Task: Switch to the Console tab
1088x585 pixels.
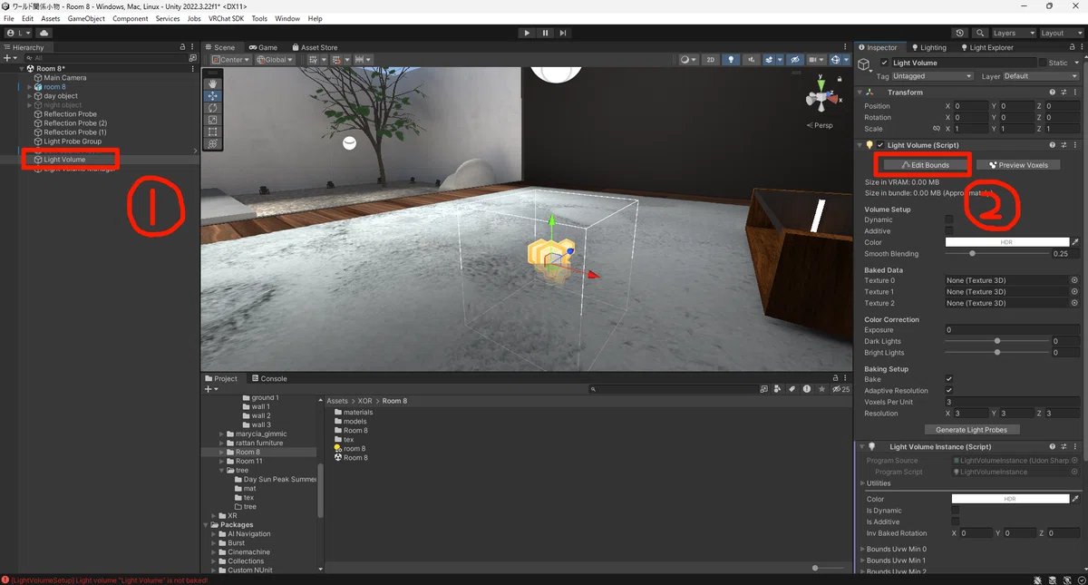Action: coord(269,378)
